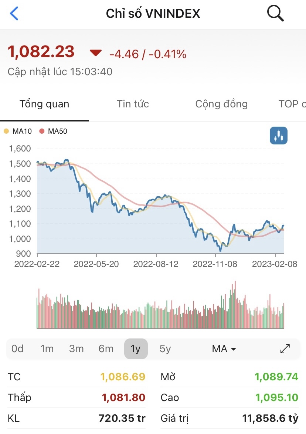Toggle the MA10 legend dot

[x=6, y=131]
